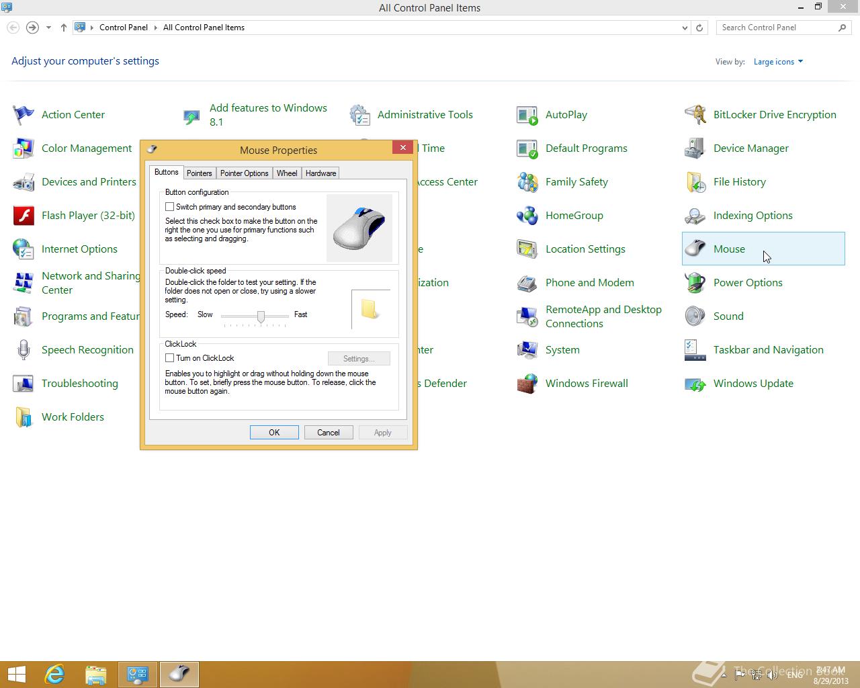Open the Troubleshooting icon

tap(24, 384)
